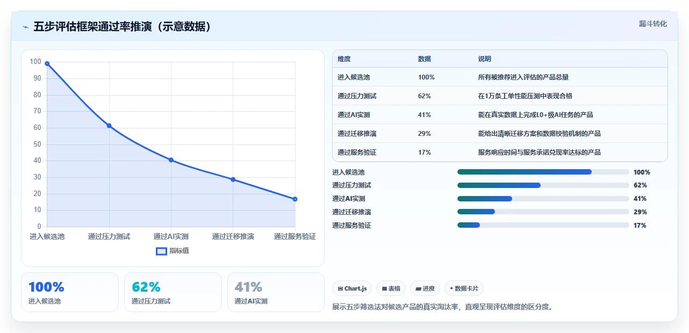Click table cell 通过AI实测
Screen dimensions: 689x333
[354, 115]
